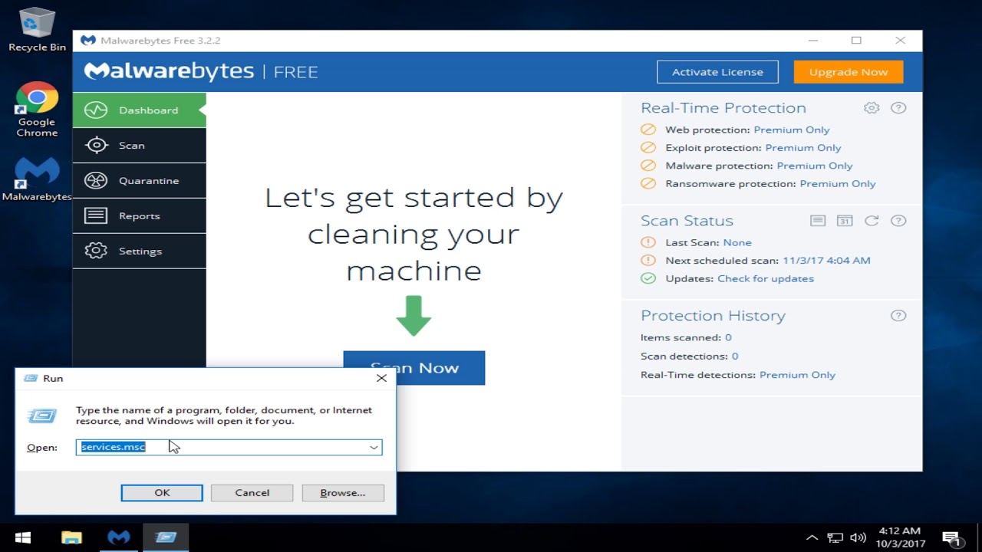Screen dimensions: 982x552
Task: Click Browse... in the Run dialog
Action: click(x=343, y=493)
